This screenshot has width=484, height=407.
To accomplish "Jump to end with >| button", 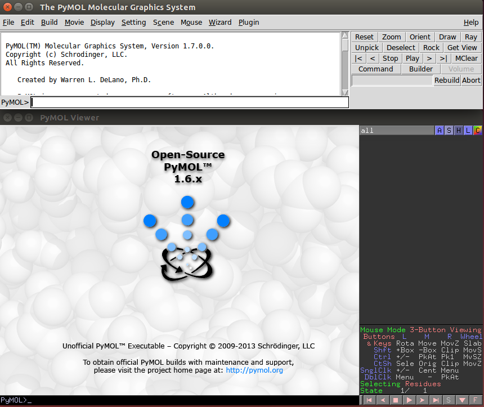I will tap(443, 59).
